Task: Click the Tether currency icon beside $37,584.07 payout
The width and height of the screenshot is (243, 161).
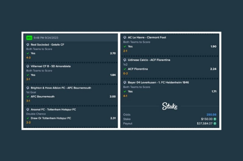Action: pyautogui.click(x=215, y=124)
